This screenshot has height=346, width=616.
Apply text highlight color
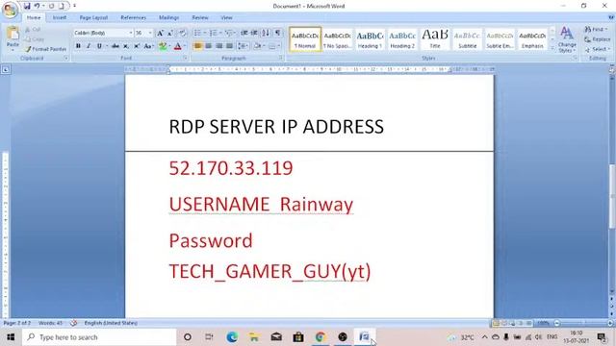click(163, 46)
